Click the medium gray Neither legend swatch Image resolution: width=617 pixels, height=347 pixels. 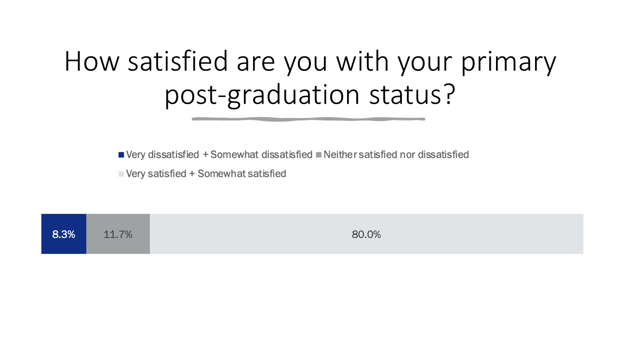319,155
